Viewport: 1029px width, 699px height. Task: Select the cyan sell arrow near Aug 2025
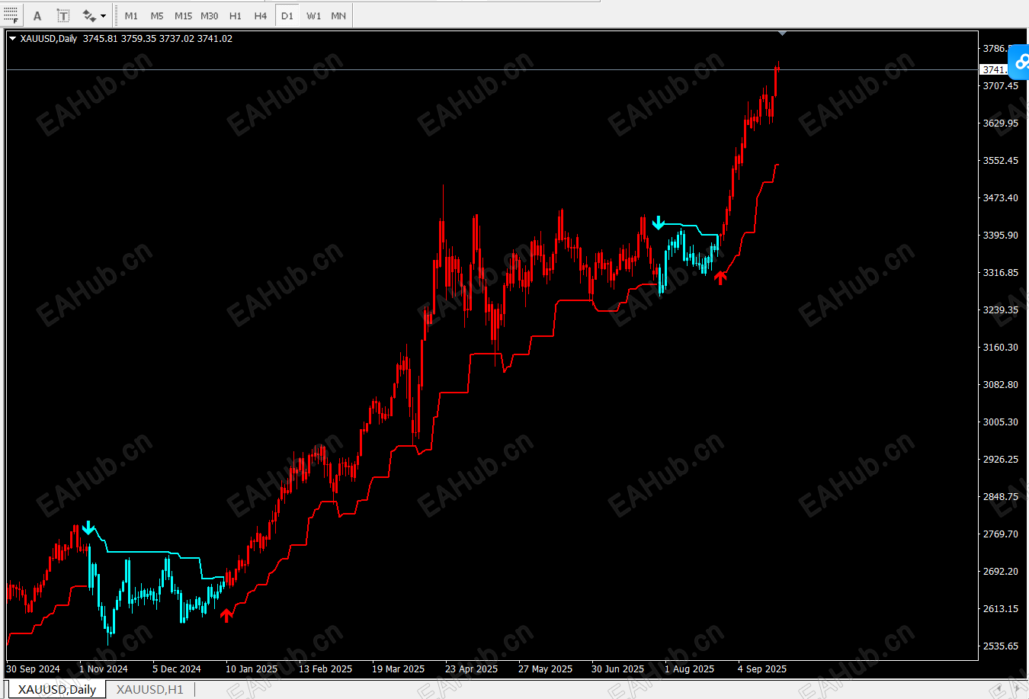tap(659, 223)
